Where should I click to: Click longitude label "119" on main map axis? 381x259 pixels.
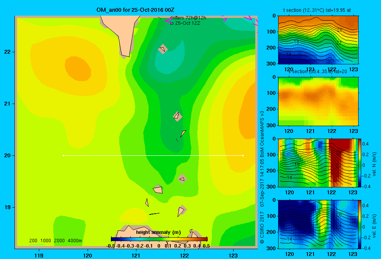point(39,255)
